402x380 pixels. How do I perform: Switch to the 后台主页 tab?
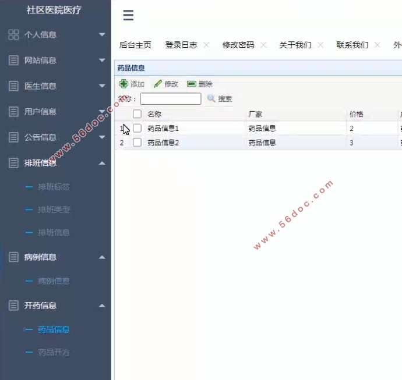point(135,45)
